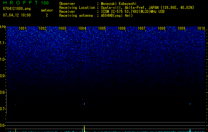Viewport: 208px width, 132px height.
Task: Click the Observer field label
Action: [x=67, y=4]
